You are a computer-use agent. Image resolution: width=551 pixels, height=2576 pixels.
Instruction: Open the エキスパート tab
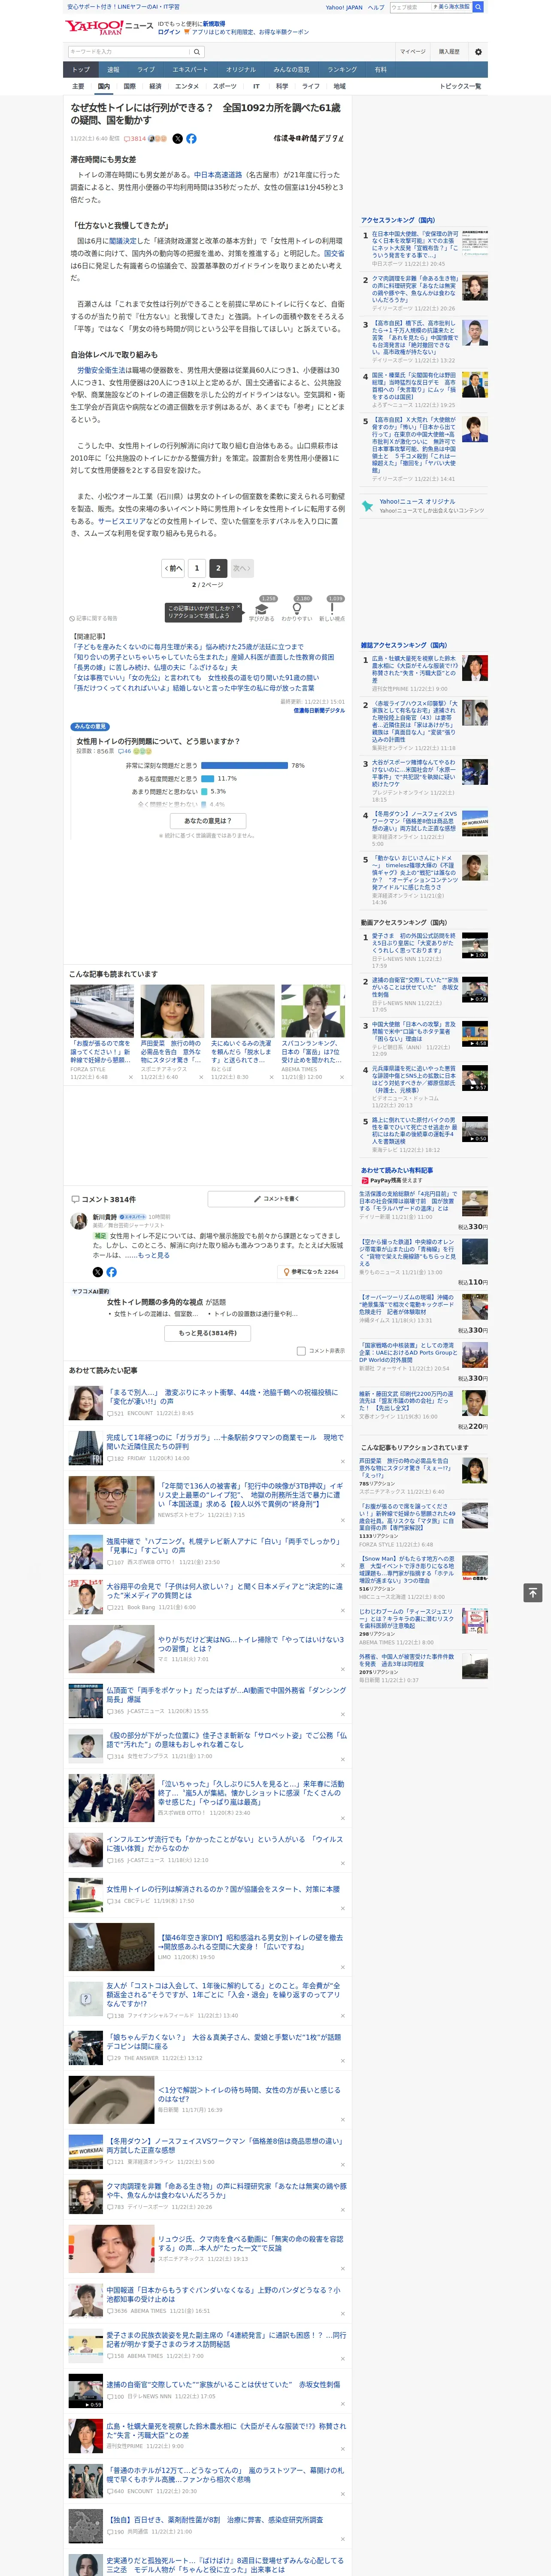[190, 70]
